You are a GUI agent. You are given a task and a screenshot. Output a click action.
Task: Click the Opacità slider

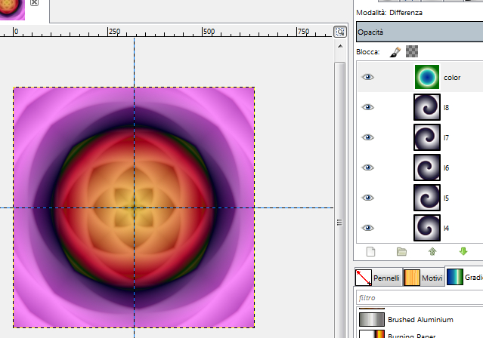click(420, 32)
